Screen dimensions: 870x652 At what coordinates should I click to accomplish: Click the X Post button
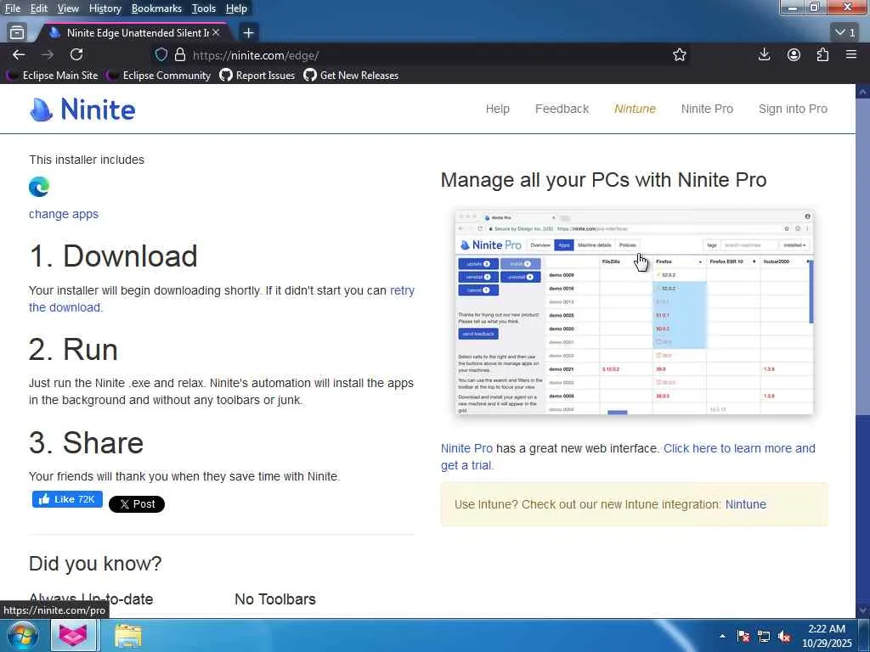pyautogui.click(x=137, y=504)
